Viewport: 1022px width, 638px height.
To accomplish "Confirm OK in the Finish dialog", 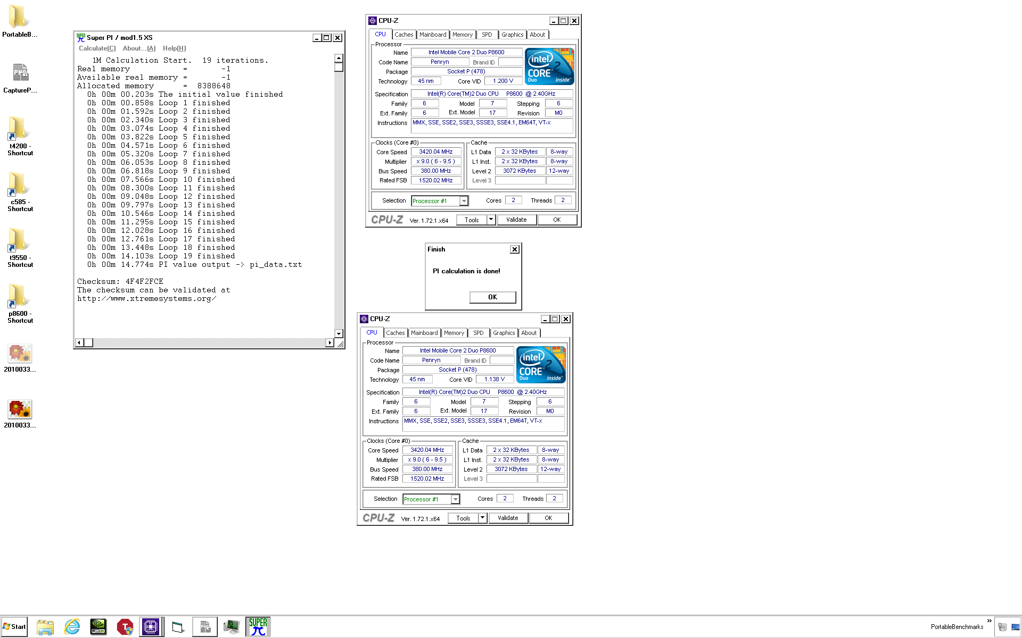I will [x=493, y=297].
